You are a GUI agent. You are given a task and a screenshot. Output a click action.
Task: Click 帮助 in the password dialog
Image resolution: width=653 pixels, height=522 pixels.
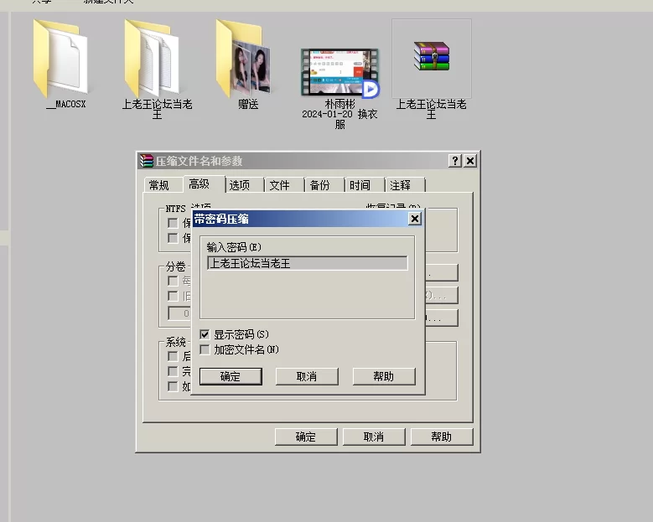pos(383,376)
